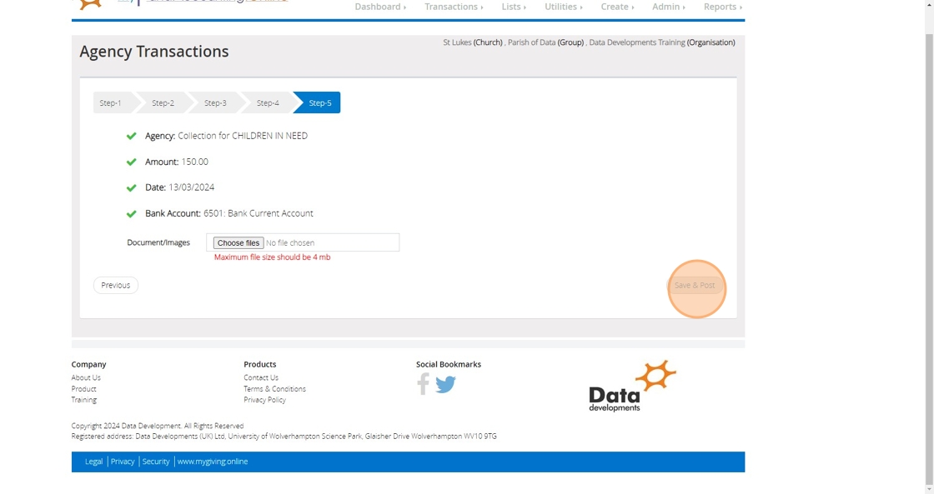Click the green checkmark beside Bank Account
The image size is (934, 494).
132,213
